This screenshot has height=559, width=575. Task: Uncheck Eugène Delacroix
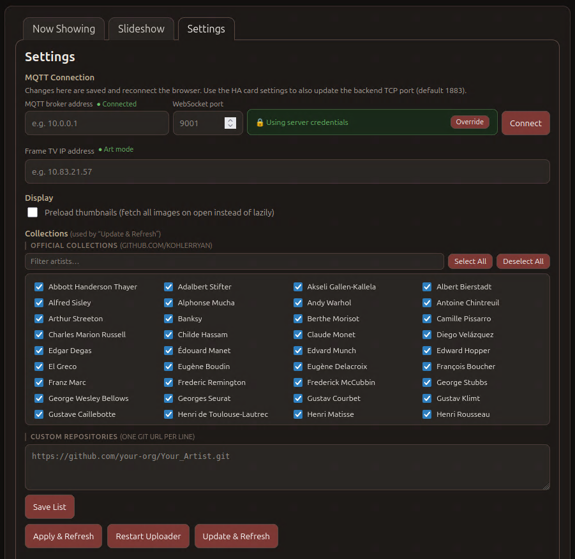(x=298, y=367)
